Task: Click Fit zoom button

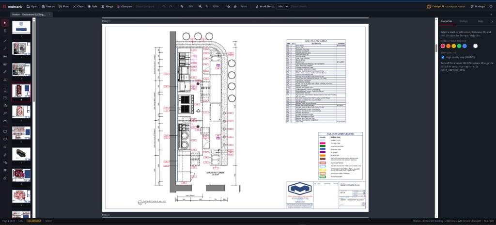Action: pyautogui.click(x=207, y=6)
